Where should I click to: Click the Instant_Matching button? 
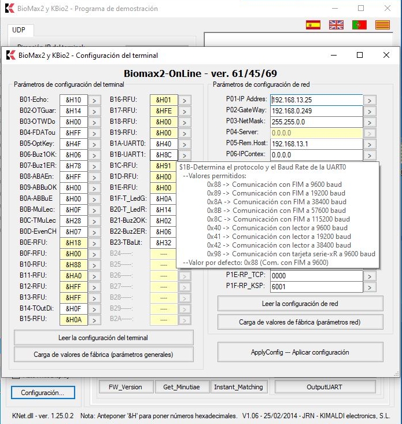238,387
